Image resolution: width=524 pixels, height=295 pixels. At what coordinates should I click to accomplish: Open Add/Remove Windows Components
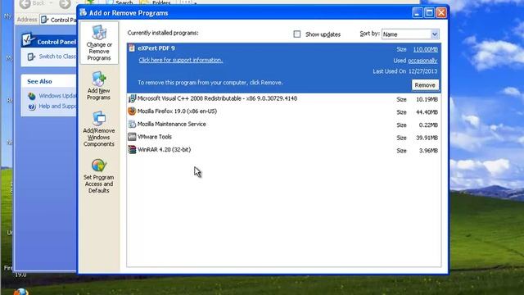[x=99, y=129]
